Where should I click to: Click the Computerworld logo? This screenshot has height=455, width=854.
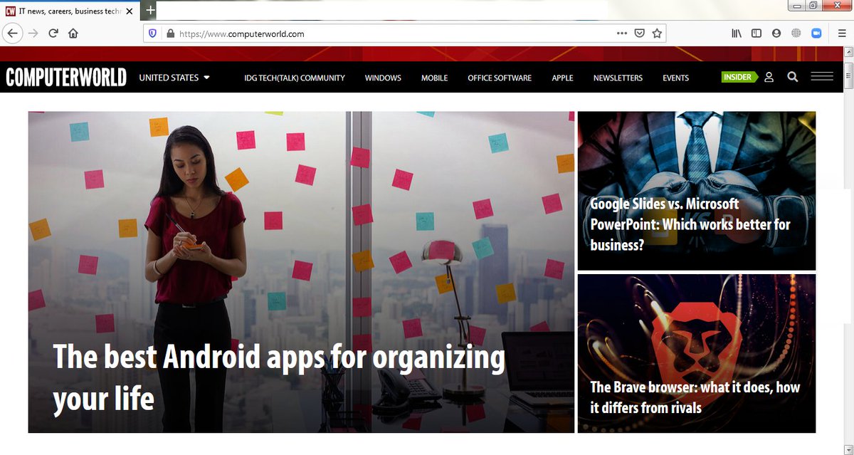[66, 78]
